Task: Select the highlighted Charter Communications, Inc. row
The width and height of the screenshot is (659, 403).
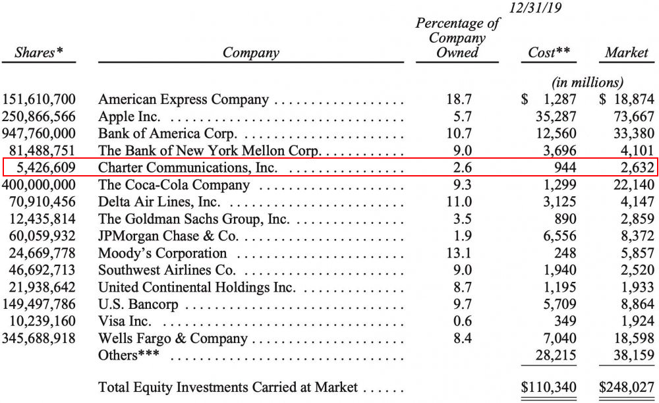Action: 329,168
